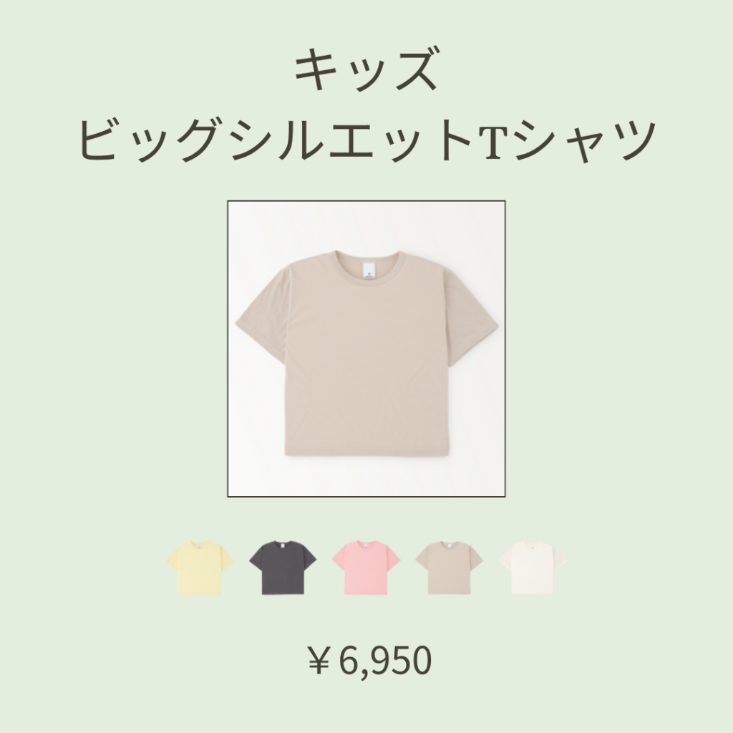Image resolution: width=733 pixels, height=733 pixels.
Task: Click the neck tag on main shirt
Action: 367,271
